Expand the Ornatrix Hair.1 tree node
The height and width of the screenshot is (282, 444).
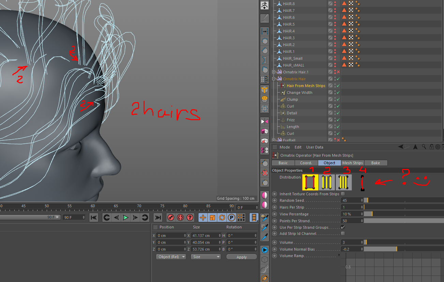(274, 72)
